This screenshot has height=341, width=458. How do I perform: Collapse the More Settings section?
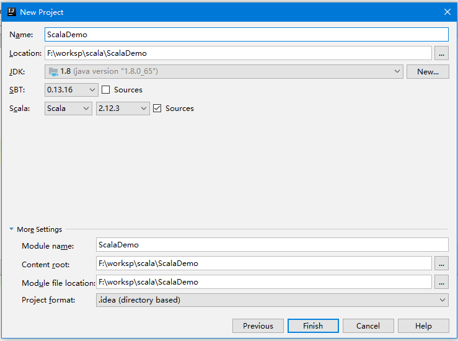pyautogui.click(x=12, y=229)
